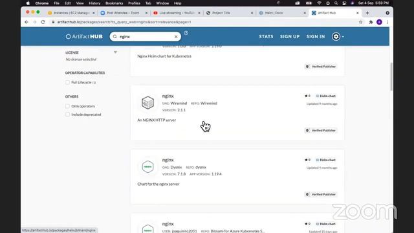Click the 'Updated 9 months ago' text
This screenshot has width=414, height=233.
pos(322,104)
